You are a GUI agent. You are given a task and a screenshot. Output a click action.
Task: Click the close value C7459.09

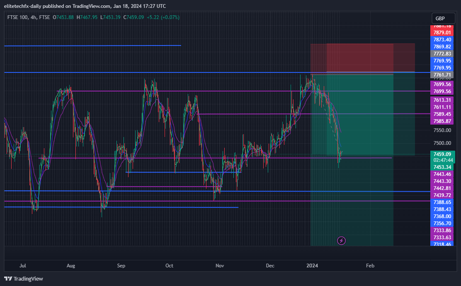pos(134,17)
